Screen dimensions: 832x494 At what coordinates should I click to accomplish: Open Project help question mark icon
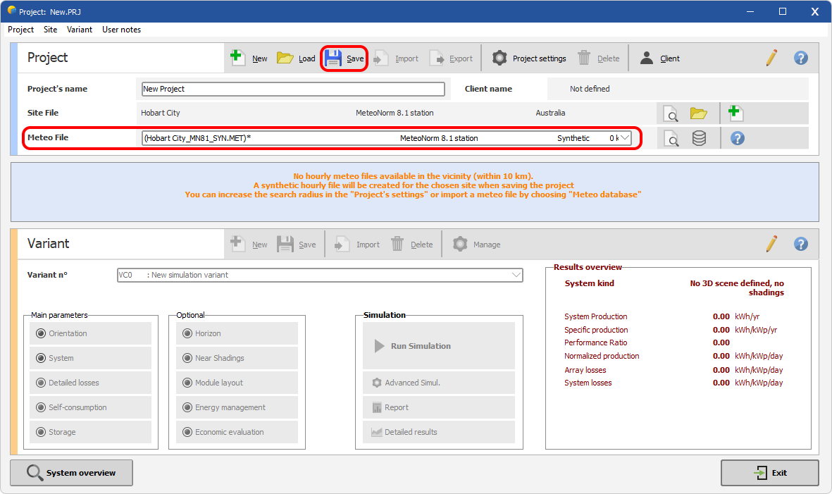pyautogui.click(x=801, y=58)
